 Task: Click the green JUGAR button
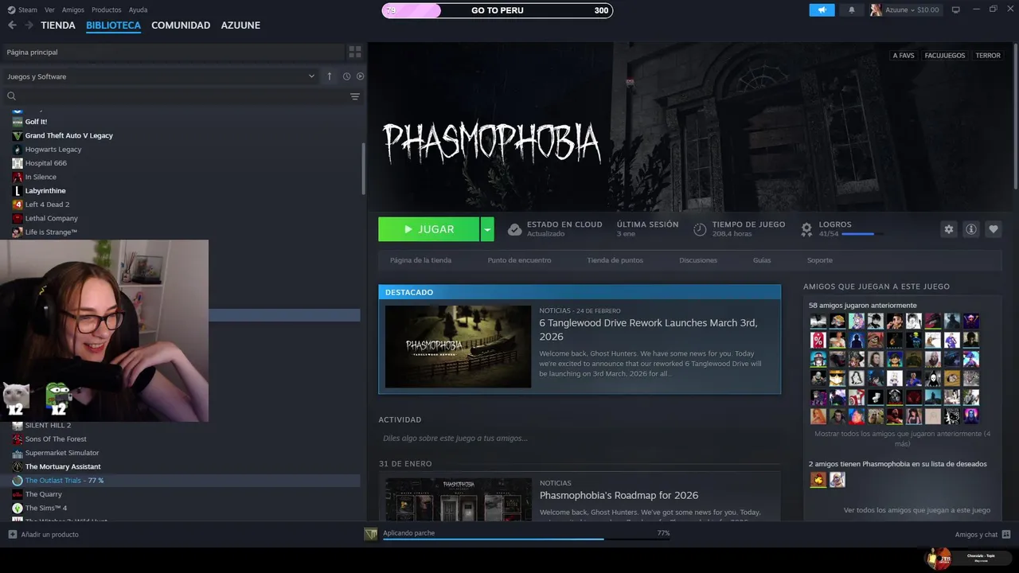point(428,229)
